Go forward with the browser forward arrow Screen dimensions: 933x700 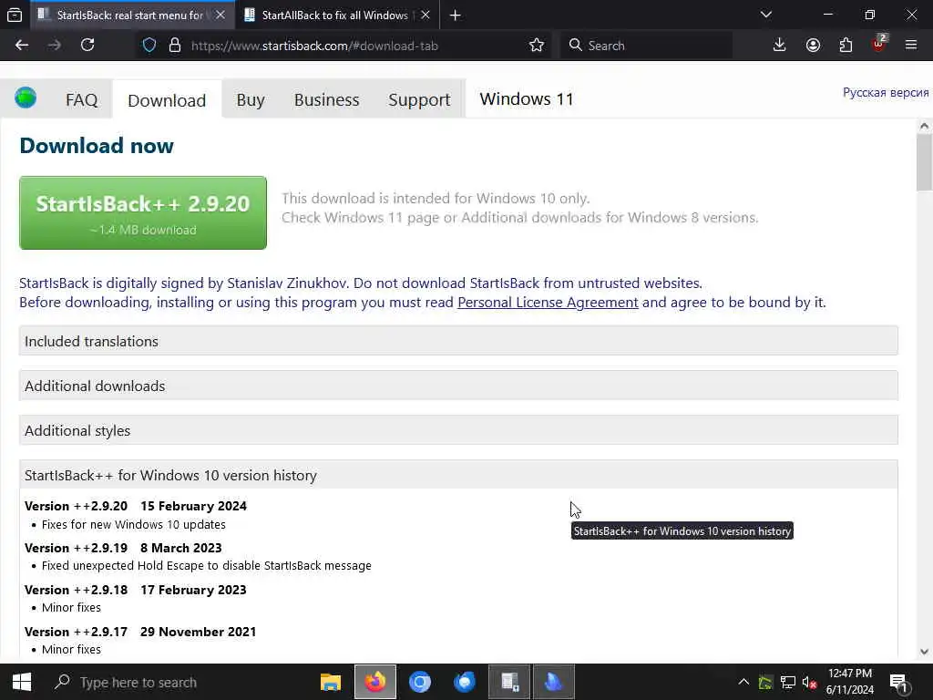(x=54, y=46)
